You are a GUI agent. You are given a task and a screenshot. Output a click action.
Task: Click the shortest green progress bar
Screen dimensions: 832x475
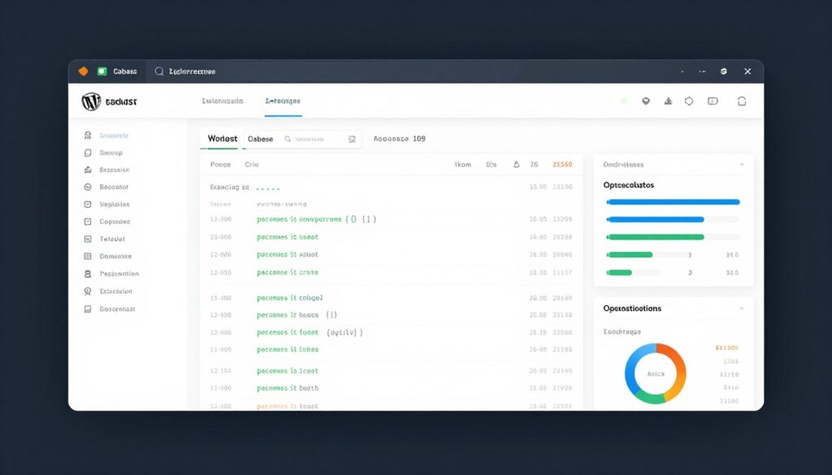coord(618,273)
